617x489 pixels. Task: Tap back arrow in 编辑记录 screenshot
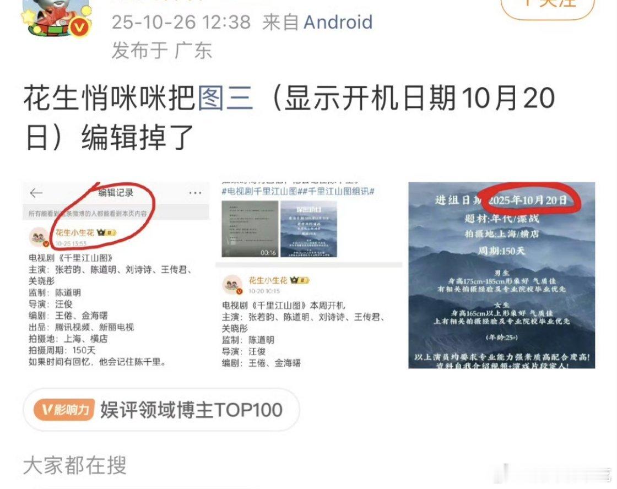36,193
